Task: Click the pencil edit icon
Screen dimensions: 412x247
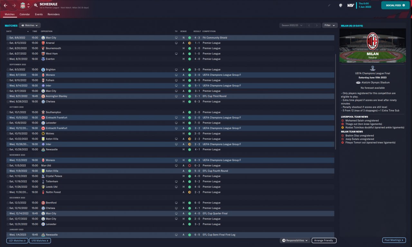Action: coord(329,5)
